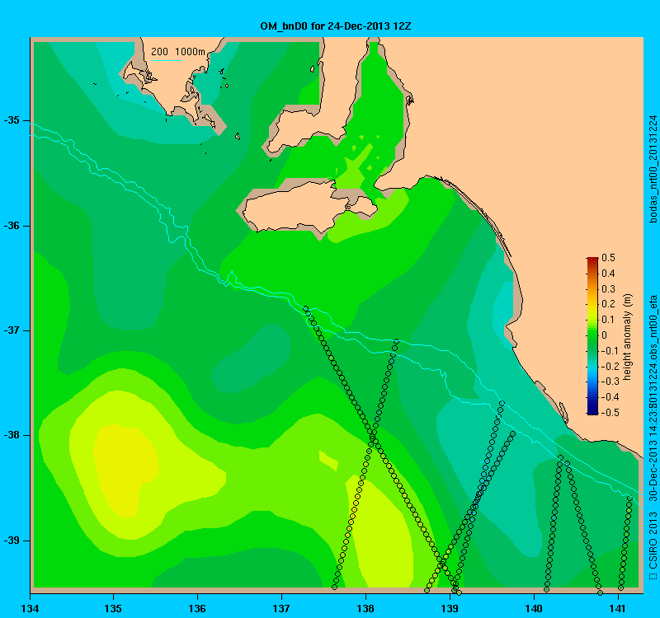Click the "1000m" isobath legend label

click(x=190, y=52)
